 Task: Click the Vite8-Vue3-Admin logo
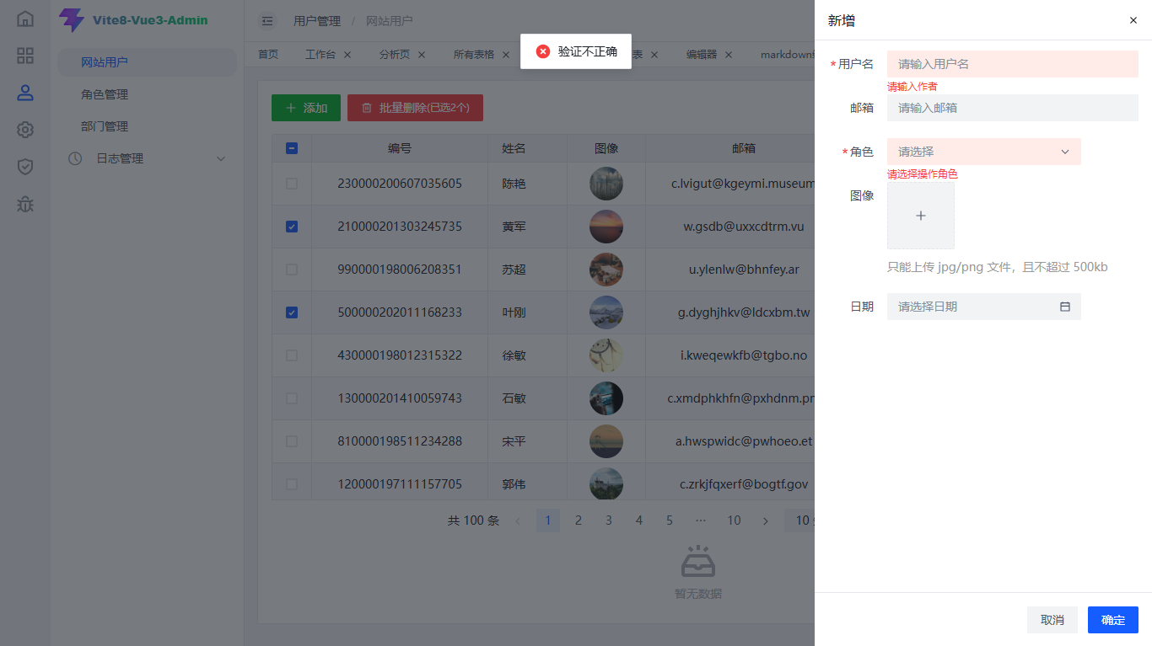pyautogui.click(x=133, y=20)
